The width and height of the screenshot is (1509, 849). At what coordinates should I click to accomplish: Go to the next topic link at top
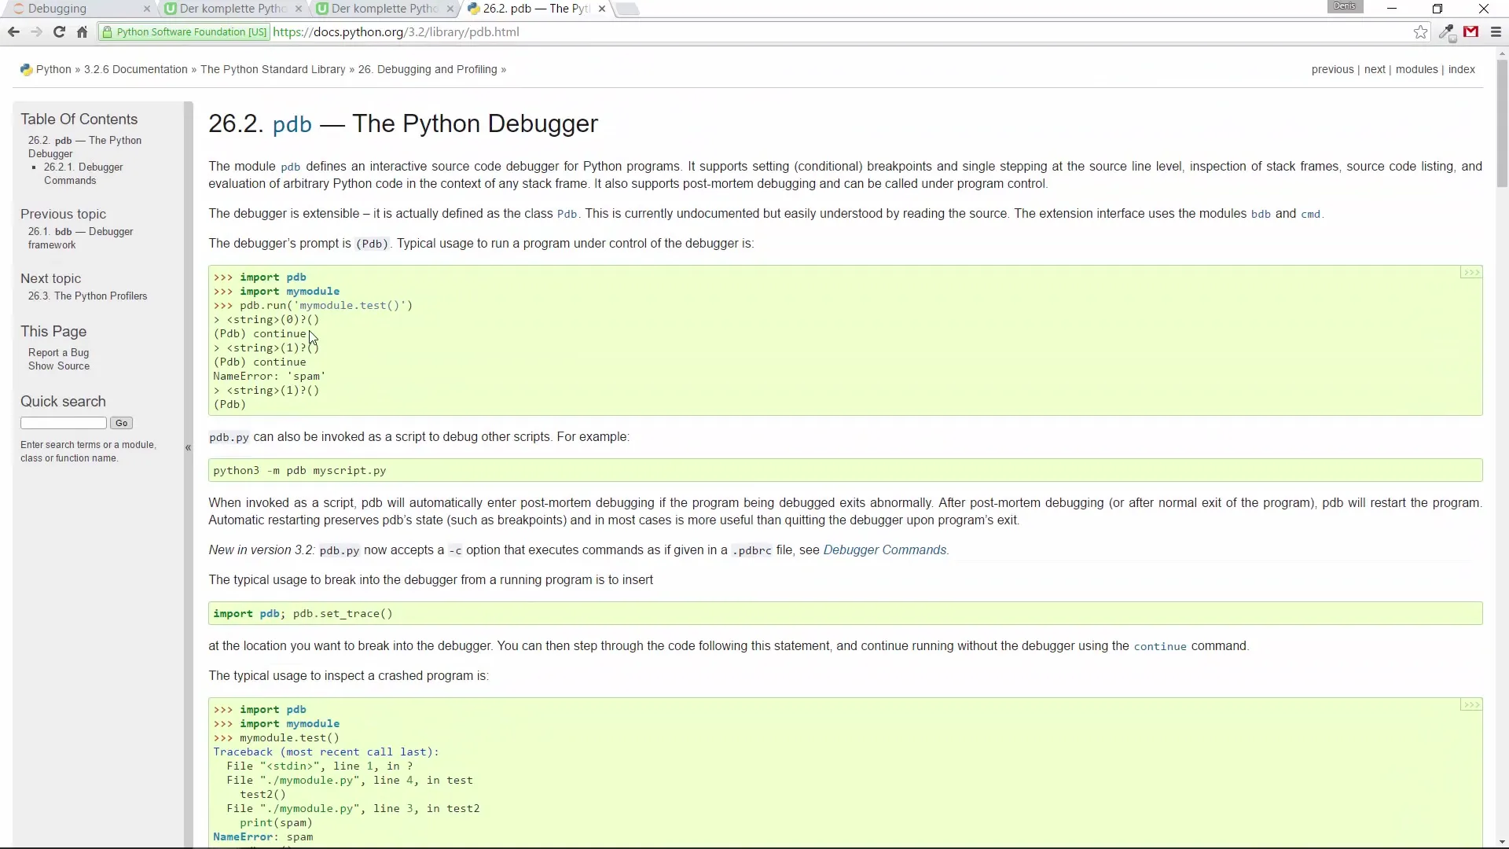pos(1375,70)
